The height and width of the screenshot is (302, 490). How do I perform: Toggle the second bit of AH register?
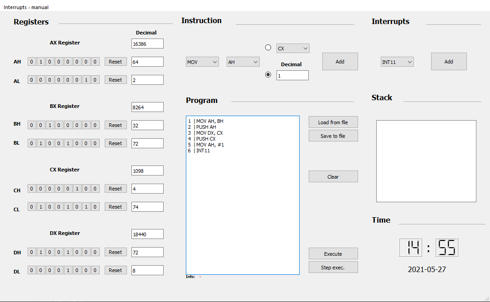pos(40,61)
